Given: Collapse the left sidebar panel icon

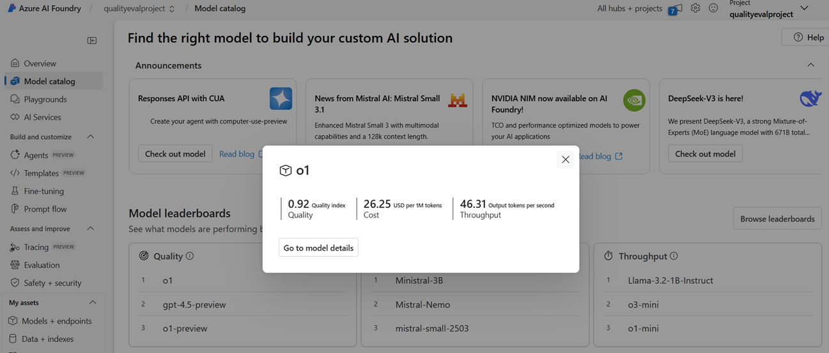Looking at the screenshot, I should 92,40.
